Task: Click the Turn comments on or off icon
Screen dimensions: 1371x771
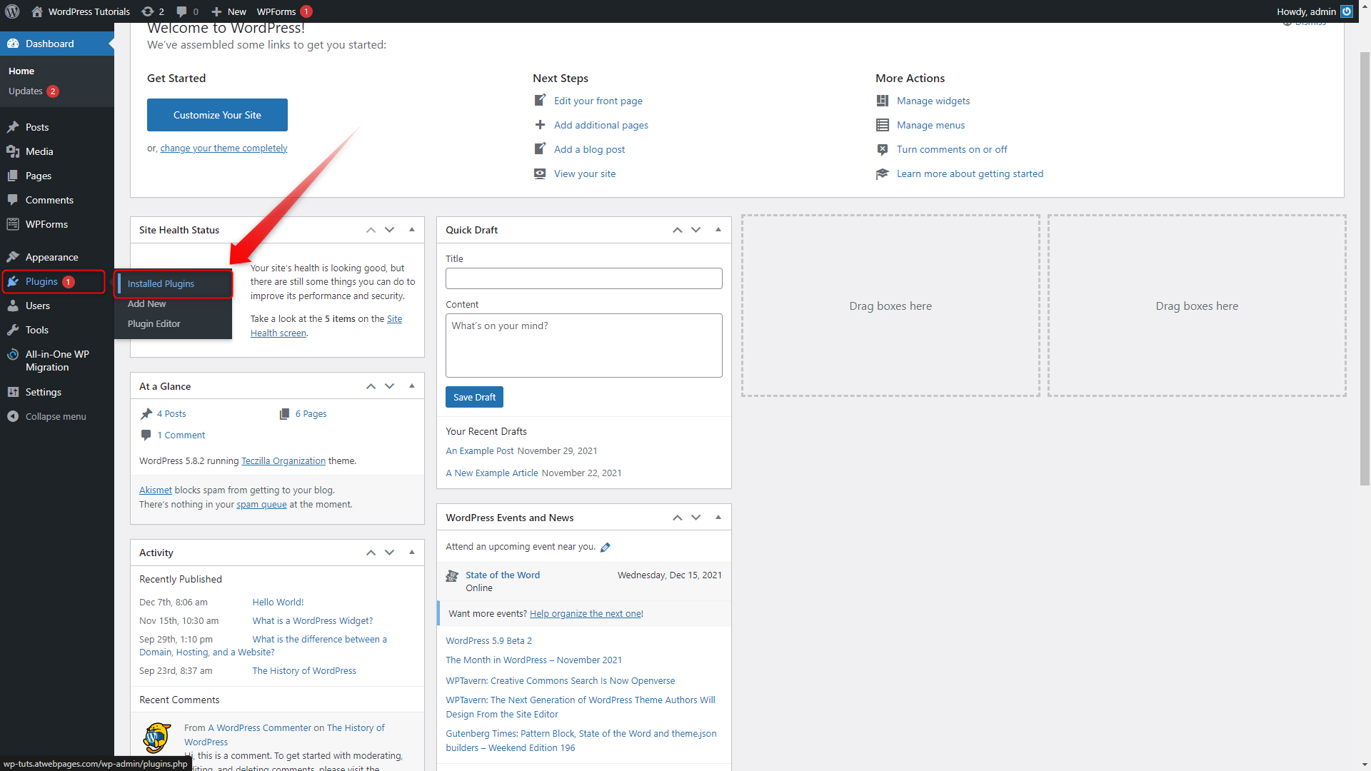Action: tap(883, 149)
